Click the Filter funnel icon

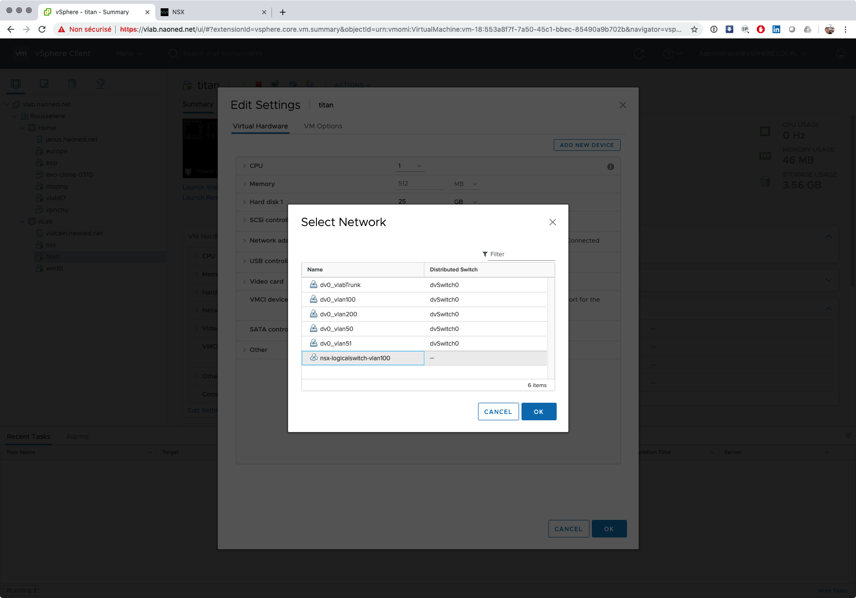click(x=485, y=254)
